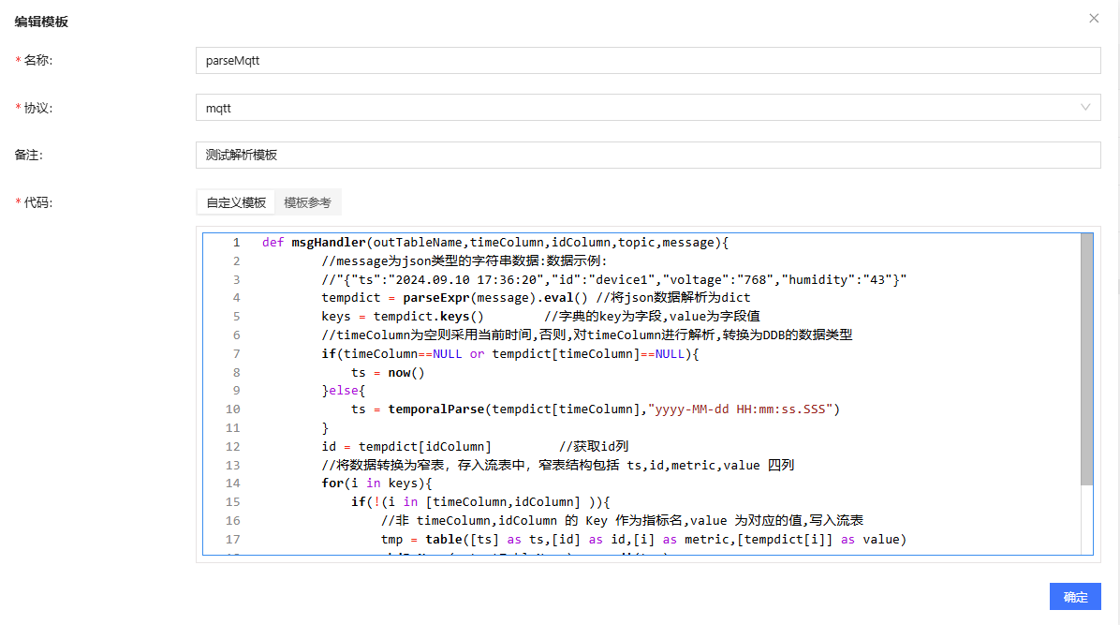Click the remark field with 测试解析模板
Viewport: 1120px width, 625px height.
coord(648,156)
